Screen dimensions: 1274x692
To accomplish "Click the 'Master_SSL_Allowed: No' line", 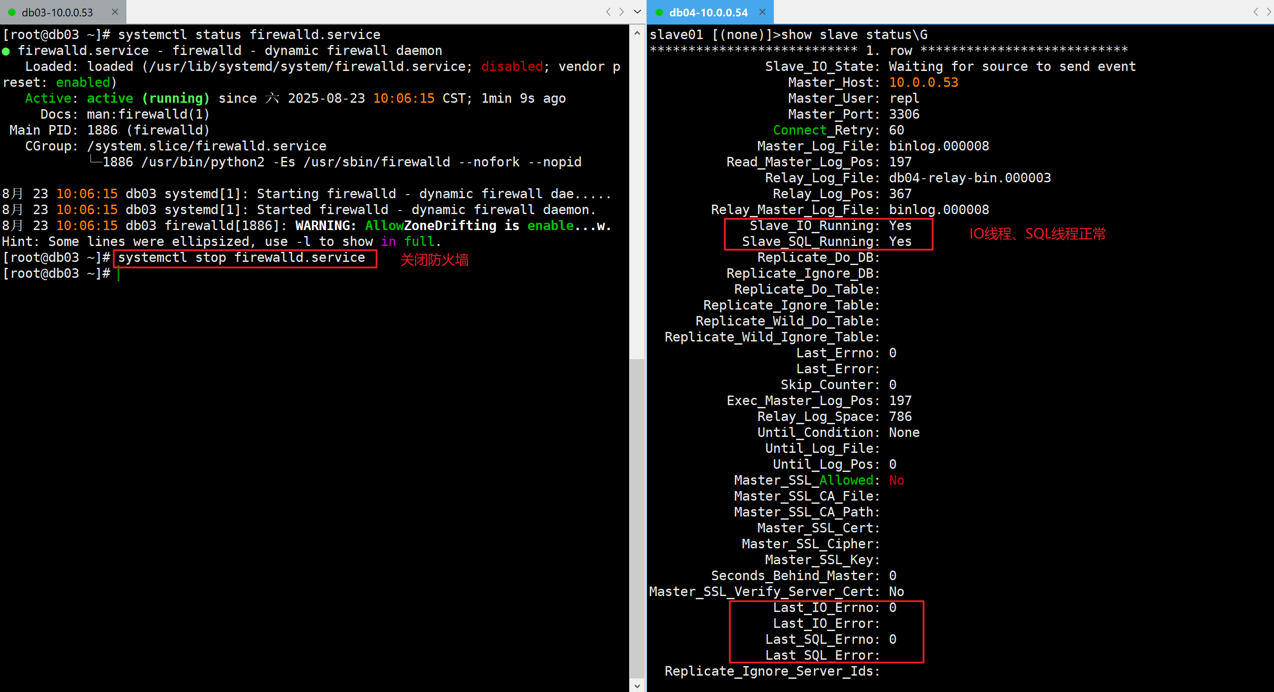I will click(x=819, y=480).
